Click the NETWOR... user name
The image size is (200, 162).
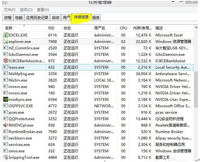[x=104, y=106]
